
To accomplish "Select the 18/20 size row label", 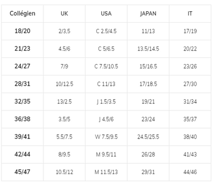I will [22, 31].
